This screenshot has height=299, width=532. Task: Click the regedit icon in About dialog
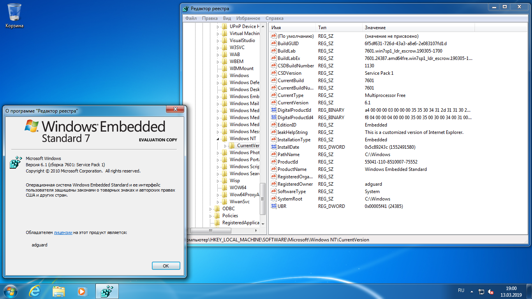16,162
